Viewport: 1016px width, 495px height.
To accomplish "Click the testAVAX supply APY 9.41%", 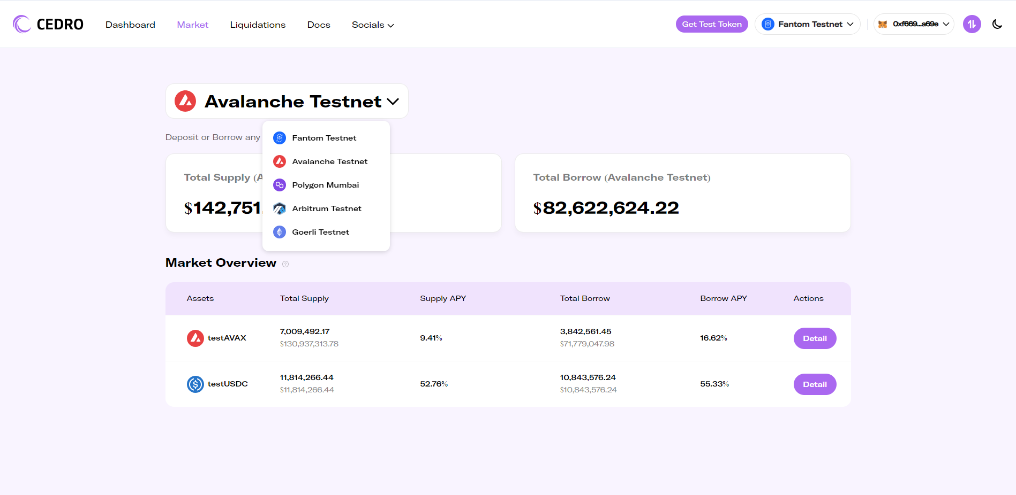I will (431, 338).
